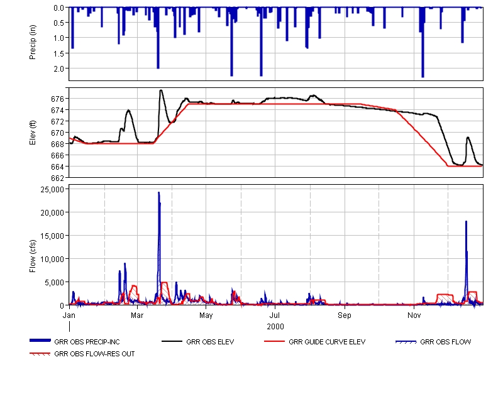This screenshot has width=503, height=394.
Task: Click the Nov label on the time axis
Action: [x=414, y=314]
